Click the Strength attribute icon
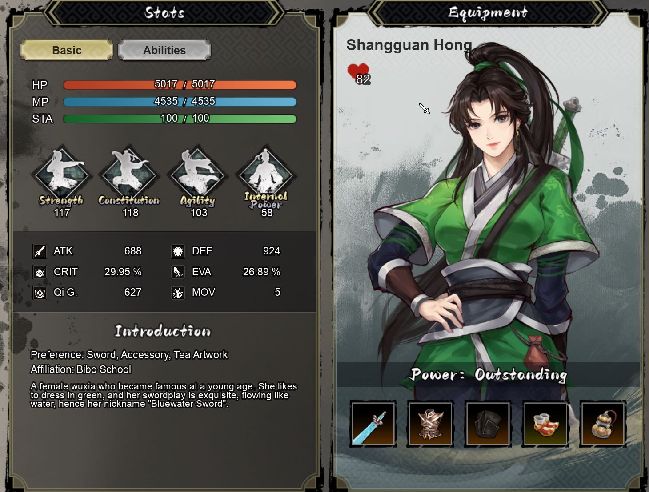This screenshot has width=649, height=492. (x=61, y=173)
